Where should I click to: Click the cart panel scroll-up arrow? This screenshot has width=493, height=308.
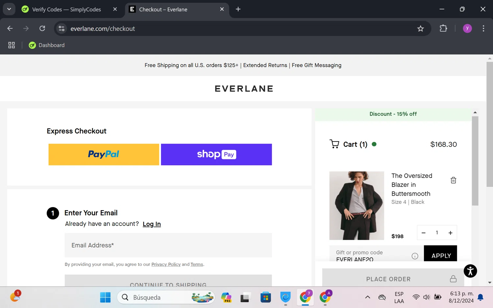tap(475, 112)
